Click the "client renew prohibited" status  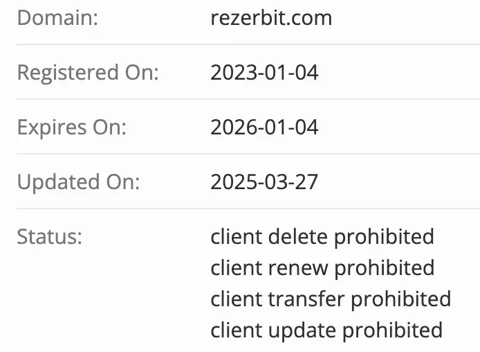pyautogui.click(x=322, y=268)
